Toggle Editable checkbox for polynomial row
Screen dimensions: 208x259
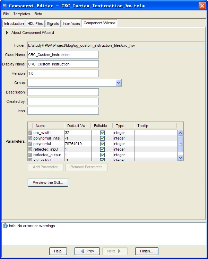(102, 144)
